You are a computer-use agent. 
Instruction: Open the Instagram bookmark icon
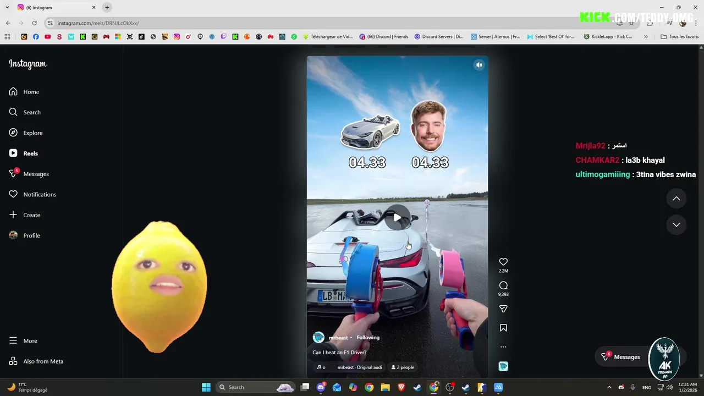pos(177,37)
